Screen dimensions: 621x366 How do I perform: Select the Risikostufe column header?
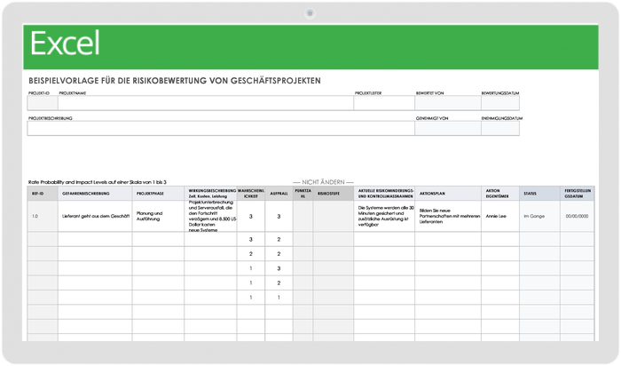(334, 194)
